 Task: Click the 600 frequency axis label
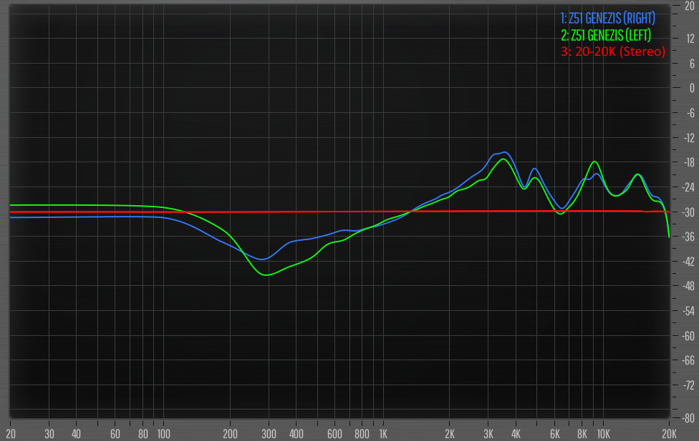334,434
